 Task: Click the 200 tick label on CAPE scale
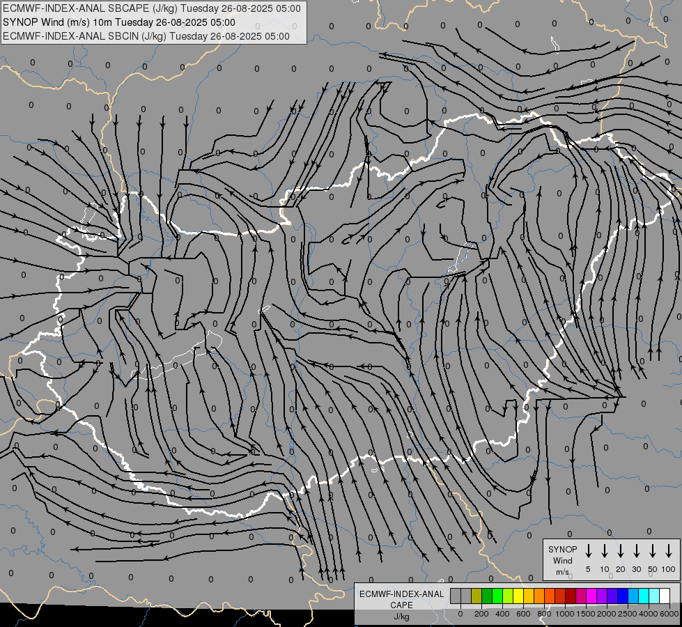tap(481, 614)
